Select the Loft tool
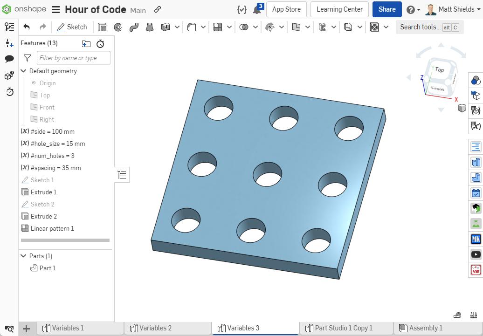This screenshot has width=483, height=336. pyautogui.click(x=150, y=27)
